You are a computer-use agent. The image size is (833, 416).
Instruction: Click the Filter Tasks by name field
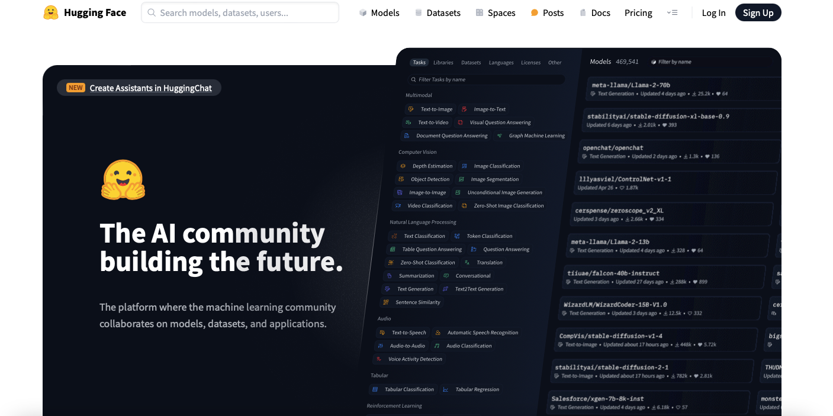click(x=487, y=79)
